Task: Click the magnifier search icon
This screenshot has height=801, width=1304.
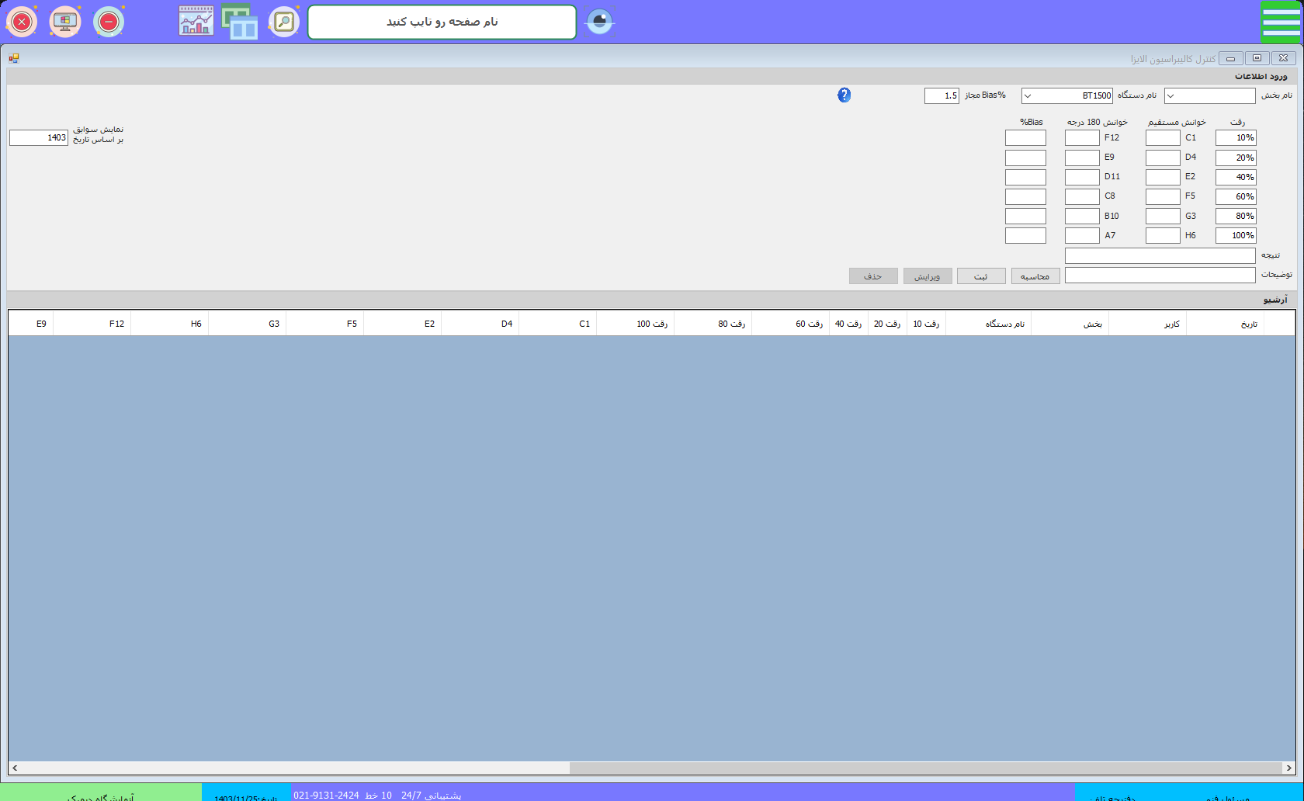Action: pos(284,22)
